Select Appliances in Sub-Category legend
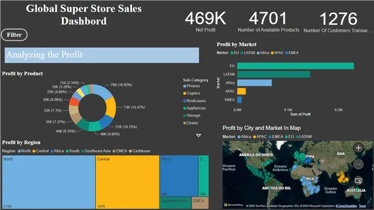Viewport: 374px width, 210px height. tap(195, 108)
